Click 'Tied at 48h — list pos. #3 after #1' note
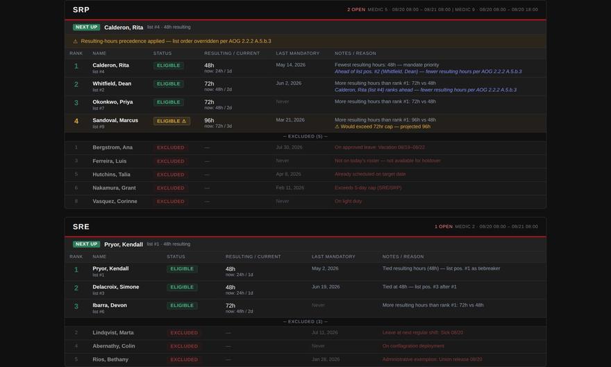This screenshot has width=611, height=367. (x=419, y=287)
